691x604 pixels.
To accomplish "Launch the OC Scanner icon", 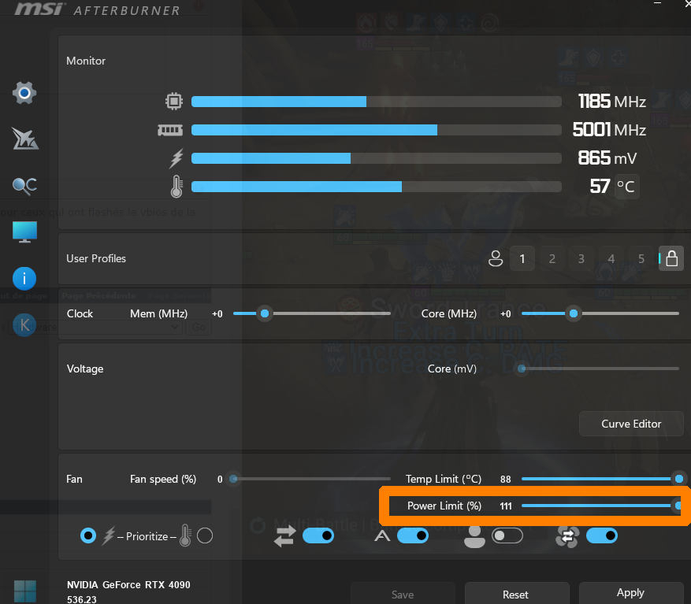I will coord(24,186).
